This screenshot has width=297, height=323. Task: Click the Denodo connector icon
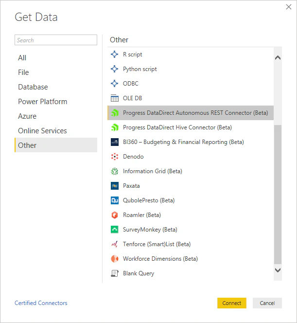[x=115, y=157]
